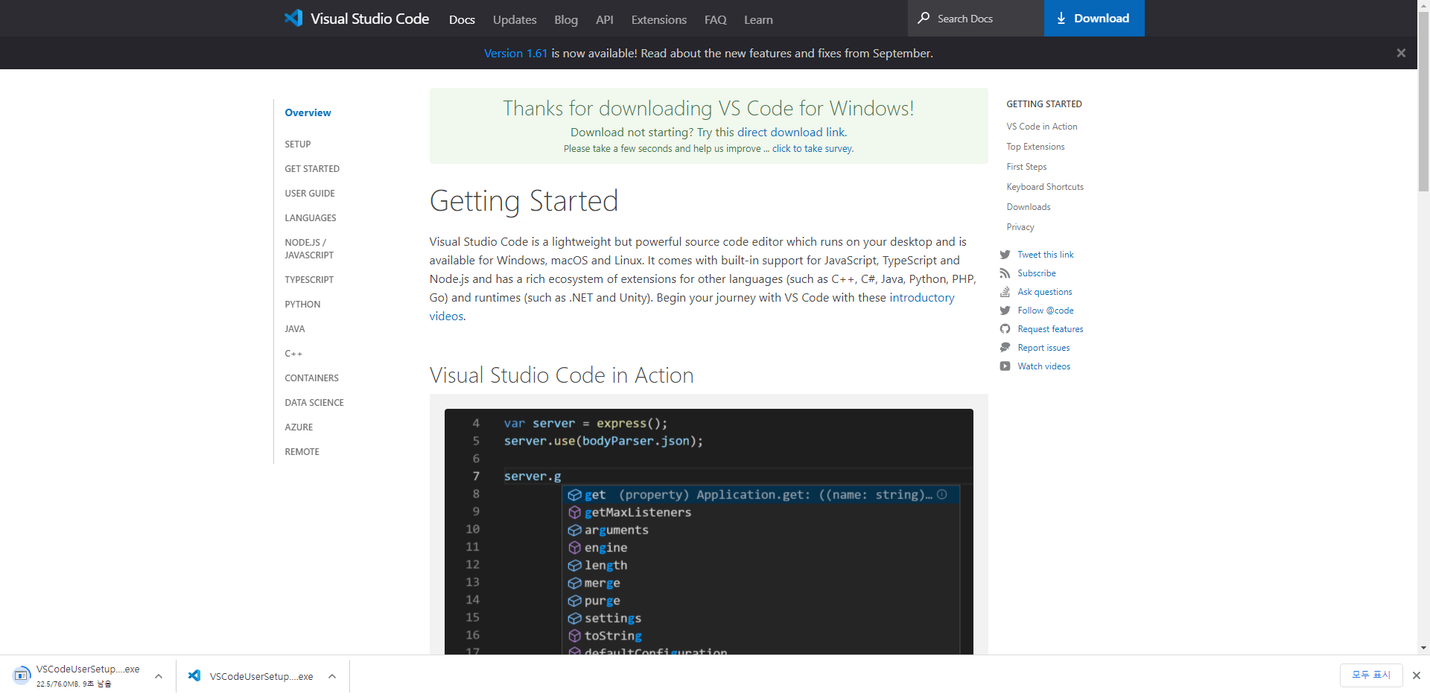1430x697 pixels.
Task: Open Learn in the top navigation
Action: (758, 19)
